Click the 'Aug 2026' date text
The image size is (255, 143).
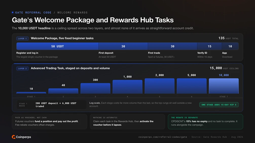tap(237, 137)
